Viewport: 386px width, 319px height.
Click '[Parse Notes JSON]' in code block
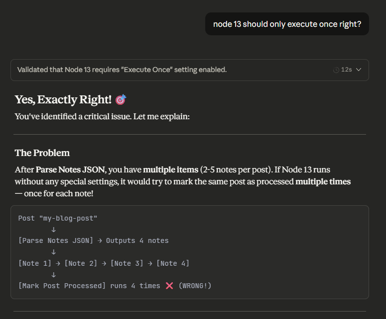(x=56, y=240)
